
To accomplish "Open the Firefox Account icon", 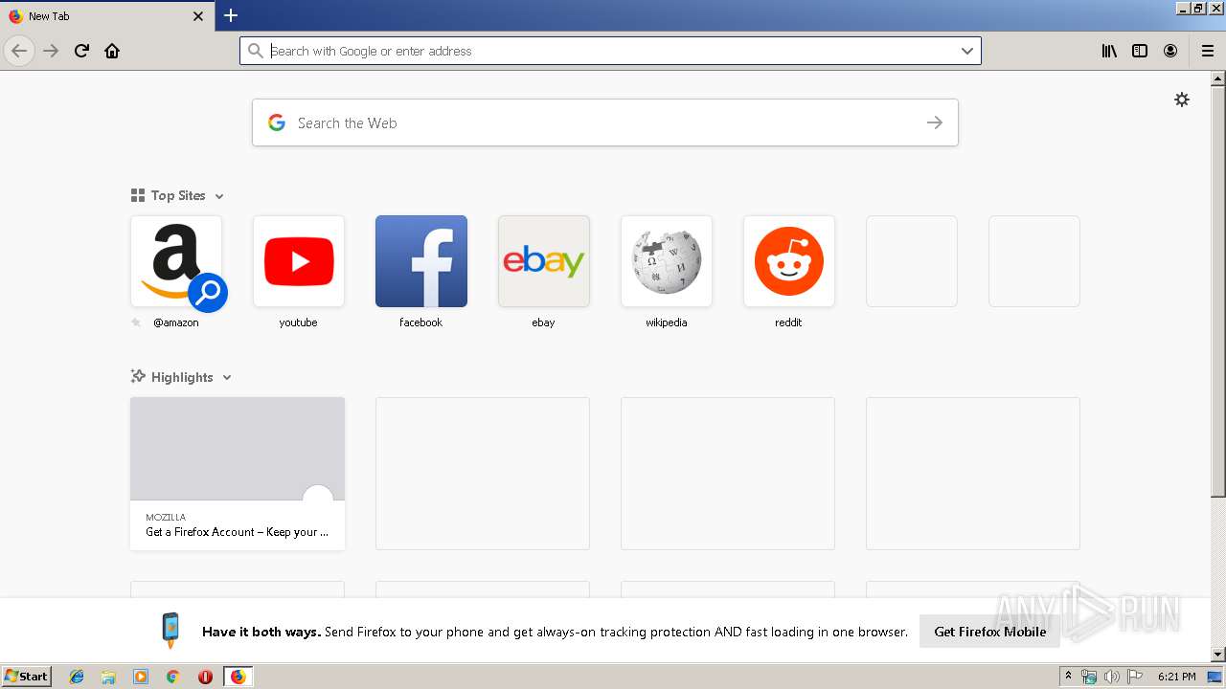I will (x=1170, y=51).
